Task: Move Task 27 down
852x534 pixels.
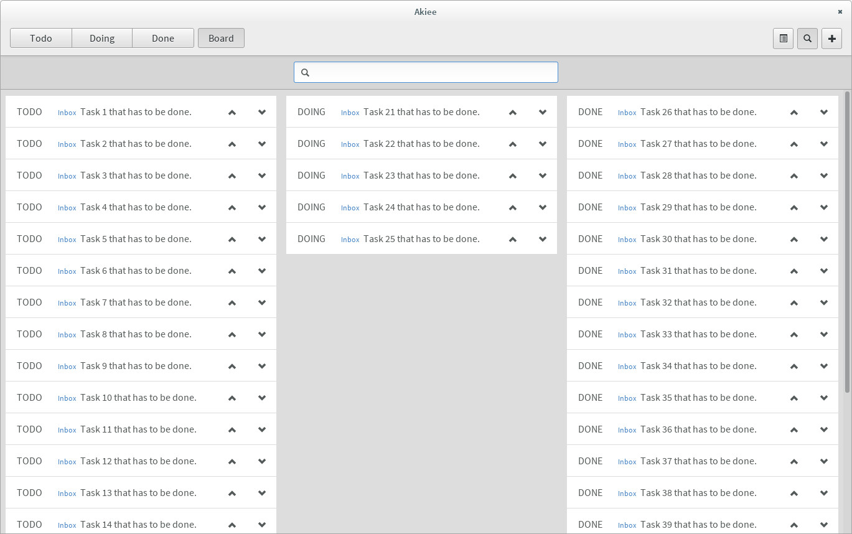Action: coord(824,144)
